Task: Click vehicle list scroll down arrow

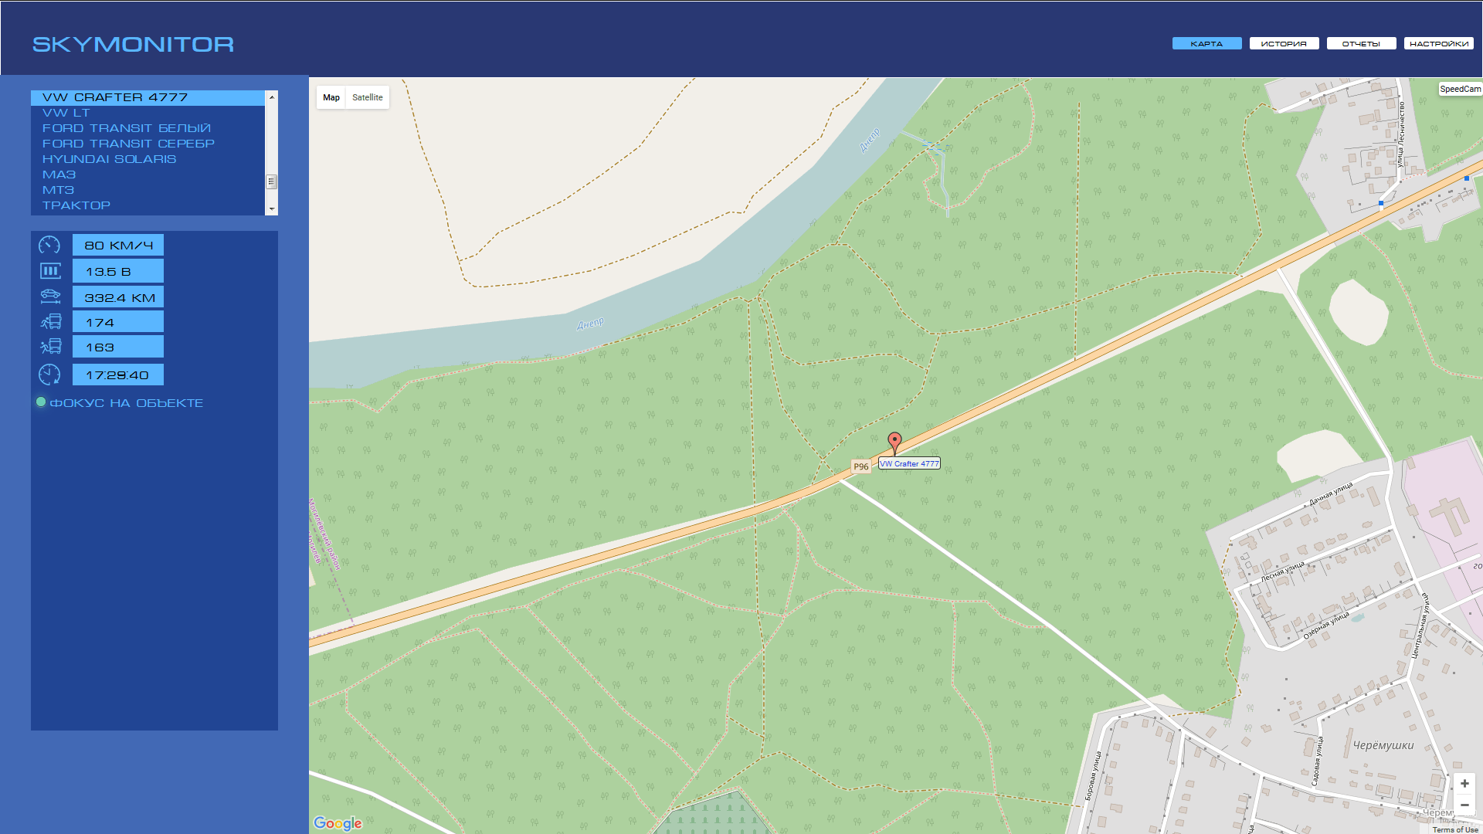Action: [272, 209]
